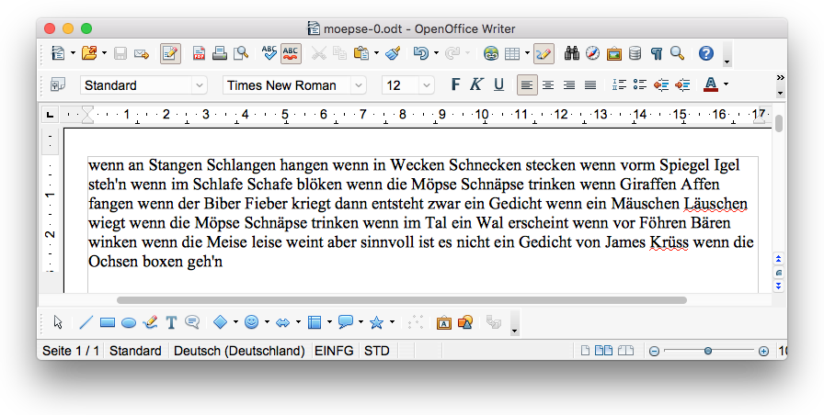
Task: Click the Save floppy disk icon
Action: click(x=120, y=53)
